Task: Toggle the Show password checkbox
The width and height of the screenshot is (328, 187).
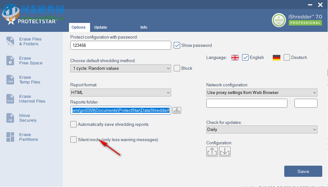Action: coord(177,45)
